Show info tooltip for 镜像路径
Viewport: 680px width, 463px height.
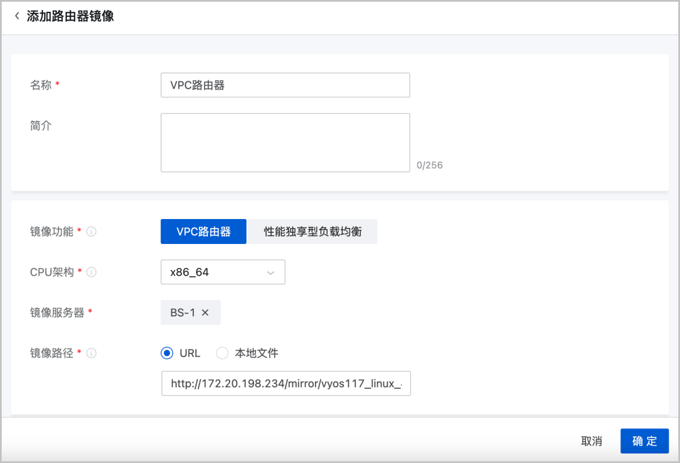(x=91, y=353)
